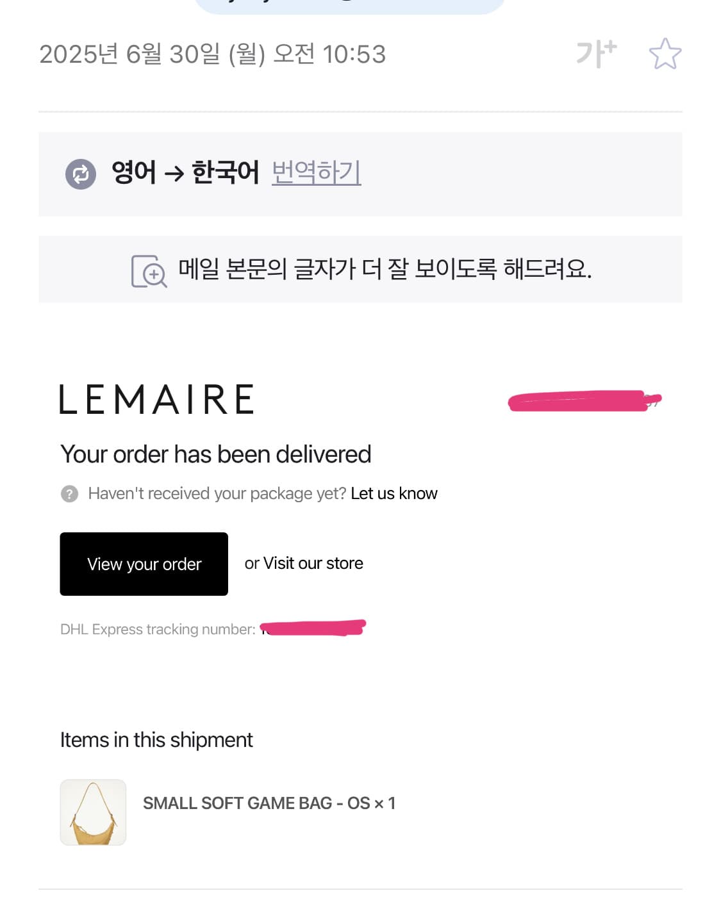The height and width of the screenshot is (918, 721).
Task: Tap the 메일 본문의 글자가 banner text
Action: (385, 268)
